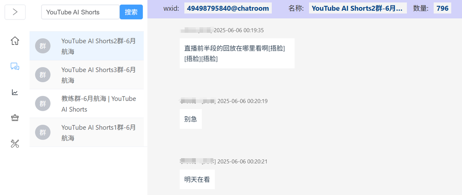462x195 pixels.
Task: Click the search box containing YouTube AI Shorts
Action: tap(80, 12)
